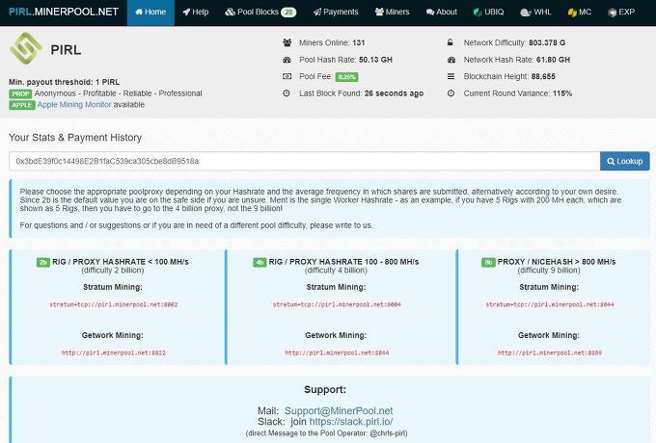Screen dimensions: 656x443
Task: Click the '26 seconds ago' last block text
Action: (x=394, y=93)
